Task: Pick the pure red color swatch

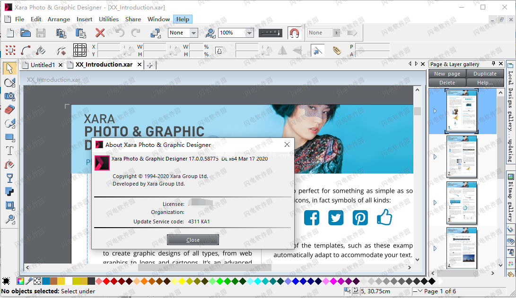Action: (x=106, y=281)
